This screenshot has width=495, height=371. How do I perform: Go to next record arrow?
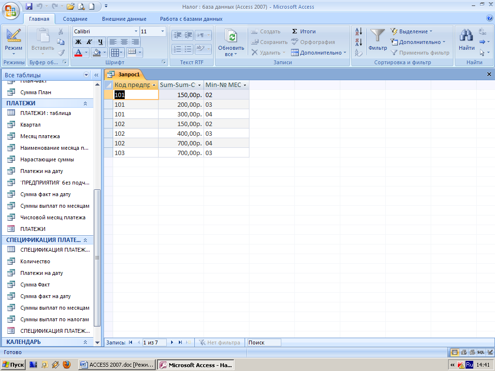pos(172,342)
